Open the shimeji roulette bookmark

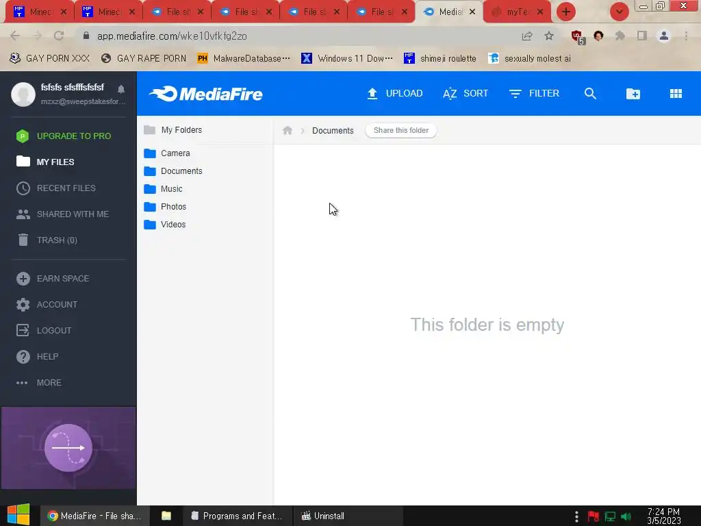440,59
